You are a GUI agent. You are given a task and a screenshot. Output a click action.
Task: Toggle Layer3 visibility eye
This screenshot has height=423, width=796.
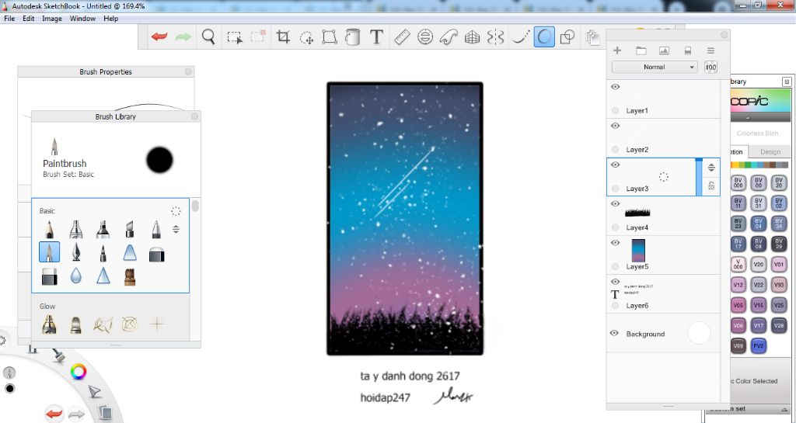tap(616, 165)
